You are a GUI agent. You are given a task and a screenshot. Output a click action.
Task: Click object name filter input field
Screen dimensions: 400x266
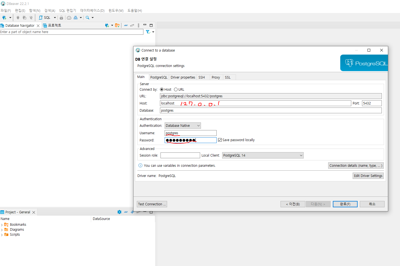point(72,32)
